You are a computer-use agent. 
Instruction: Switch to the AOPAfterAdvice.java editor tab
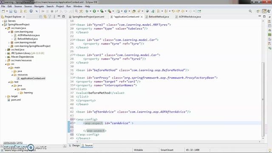(190, 17)
